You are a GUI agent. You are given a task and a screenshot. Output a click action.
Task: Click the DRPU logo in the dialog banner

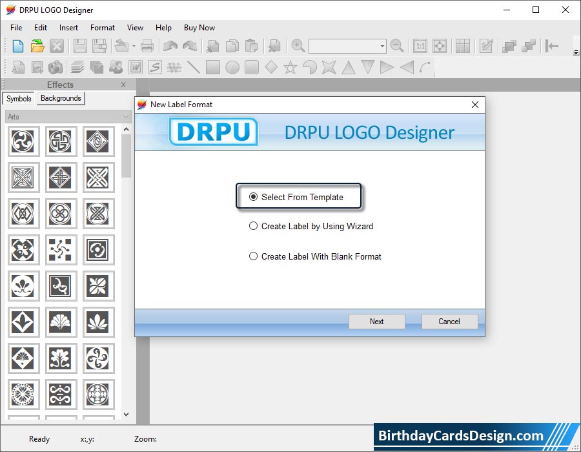(214, 132)
